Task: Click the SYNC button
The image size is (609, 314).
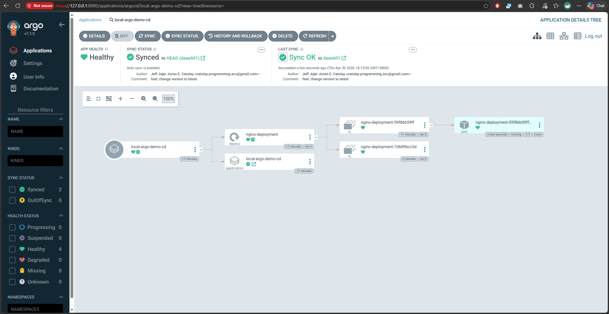Action: (147, 36)
